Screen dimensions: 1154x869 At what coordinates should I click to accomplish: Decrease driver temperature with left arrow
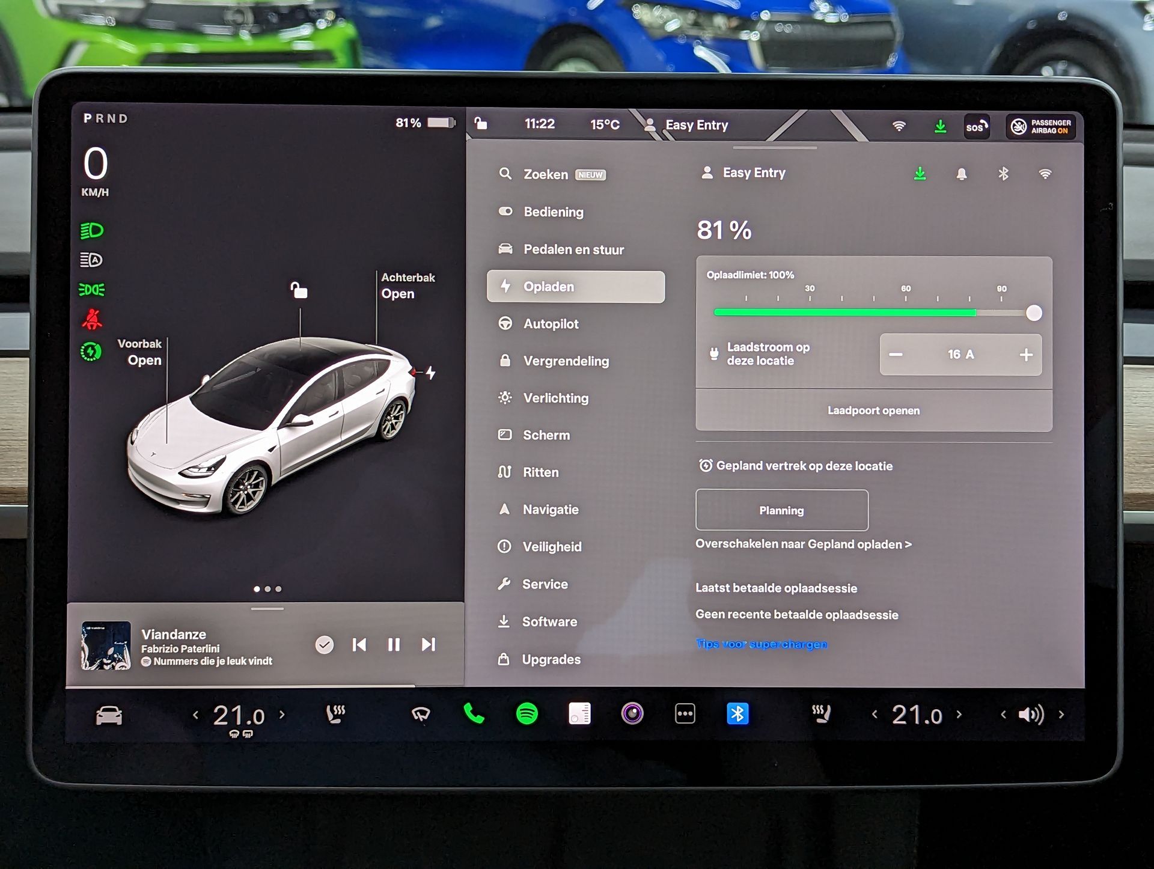click(195, 715)
